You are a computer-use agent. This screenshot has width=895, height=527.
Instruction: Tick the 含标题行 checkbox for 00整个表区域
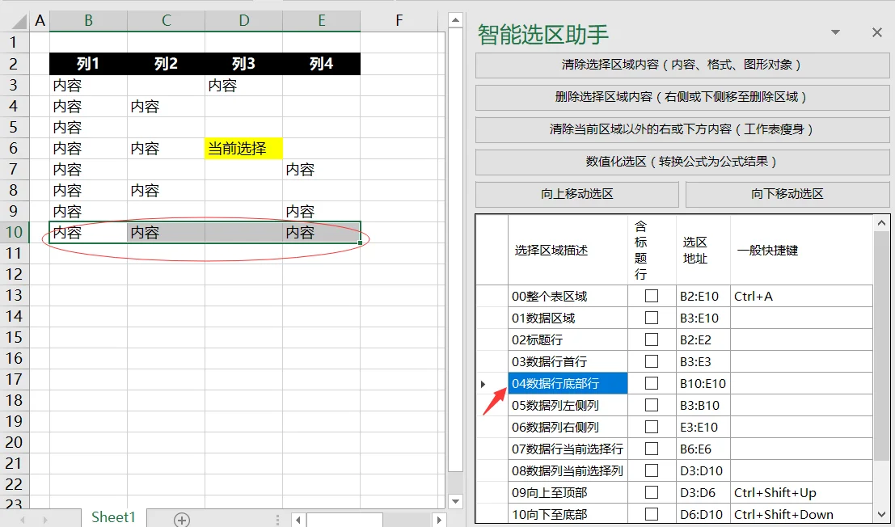652,296
